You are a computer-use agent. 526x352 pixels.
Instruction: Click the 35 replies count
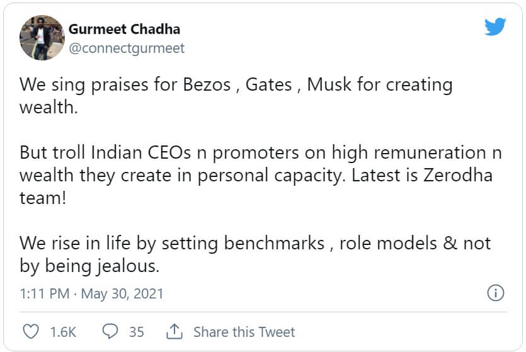coord(137,332)
